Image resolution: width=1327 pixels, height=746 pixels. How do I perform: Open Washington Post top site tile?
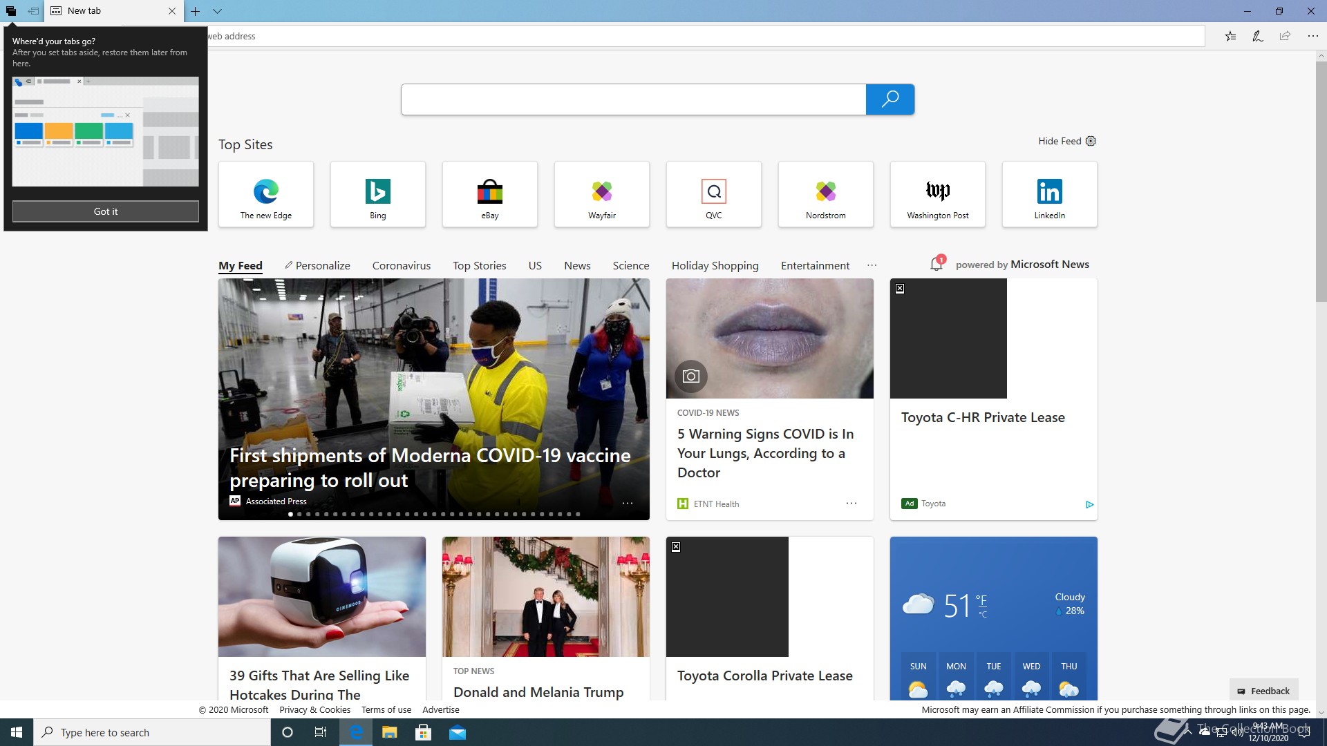click(938, 194)
